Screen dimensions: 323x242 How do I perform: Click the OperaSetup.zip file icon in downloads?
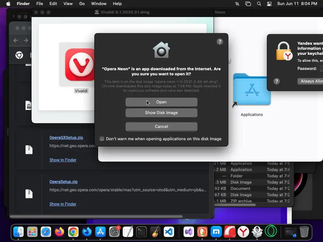pos(29,194)
